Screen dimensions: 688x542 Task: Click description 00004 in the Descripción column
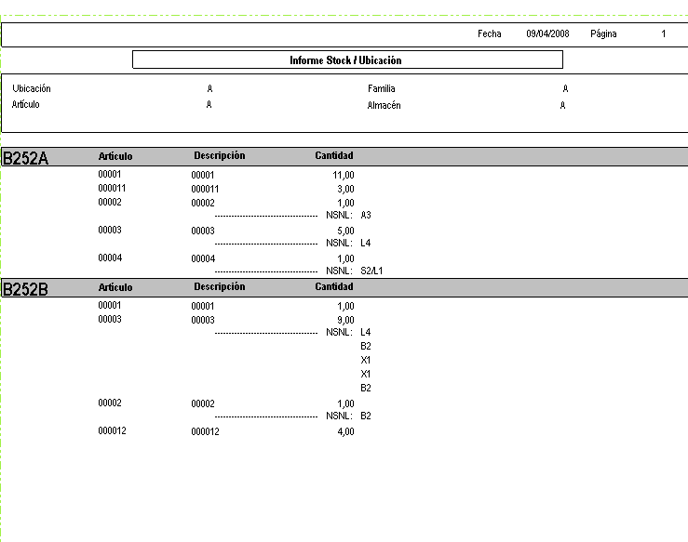tap(203, 259)
